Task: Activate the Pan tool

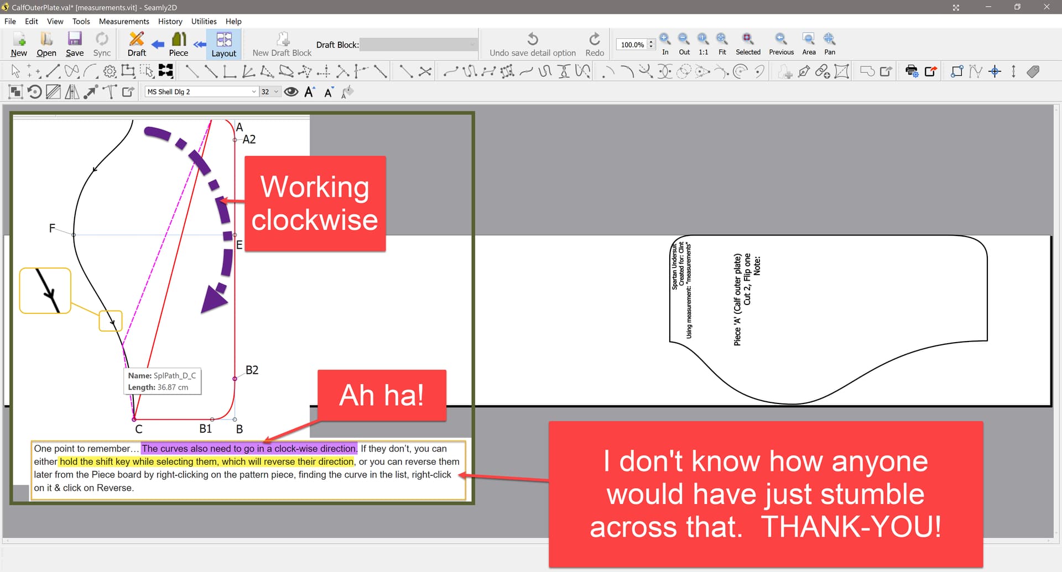Action: coord(829,44)
